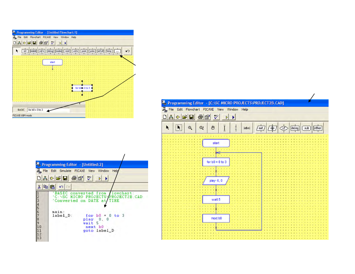Click the 'Converted on DATE at TIME' comment line

point(86,201)
